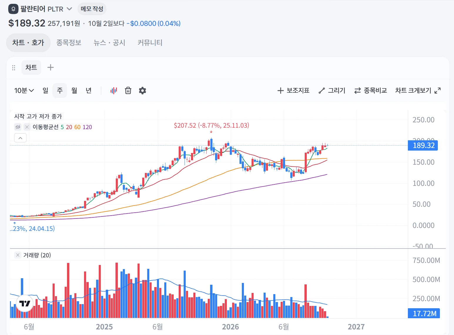Remove the 거래량 volume indicator
The width and height of the screenshot is (454, 335).
(x=18, y=255)
